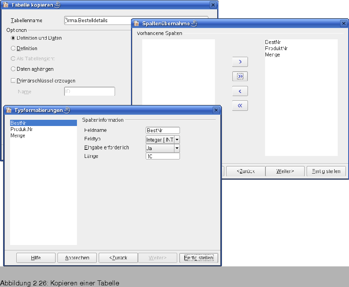Click Weiter> in the Spaltenübernahme dialog
Image resolution: width=349 pixels, height=287 pixels.
(285, 171)
